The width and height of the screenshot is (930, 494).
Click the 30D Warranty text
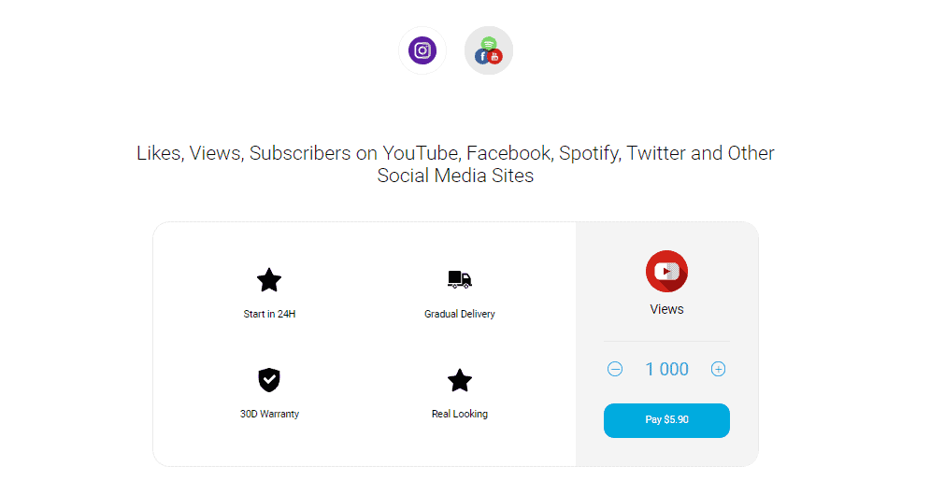269,414
